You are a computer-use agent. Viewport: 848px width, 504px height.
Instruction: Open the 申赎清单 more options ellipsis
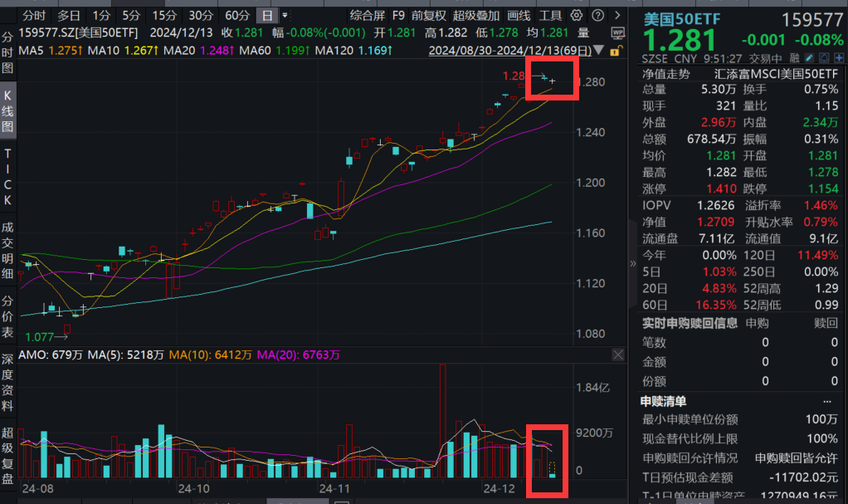827,402
